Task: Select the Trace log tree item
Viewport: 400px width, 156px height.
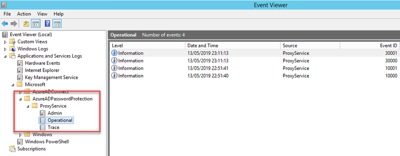Action: pos(54,127)
